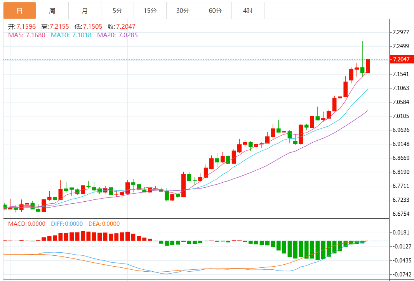Click the 6.9148 price axis label
Viewport: 414px width, 281px height.
click(x=401, y=144)
